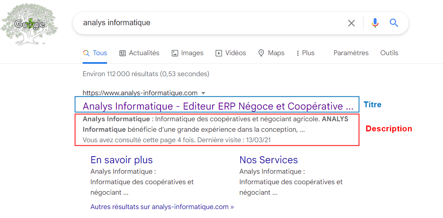443x218 pixels.
Task: Open the Plus more options menu
Action: [305, 53]
